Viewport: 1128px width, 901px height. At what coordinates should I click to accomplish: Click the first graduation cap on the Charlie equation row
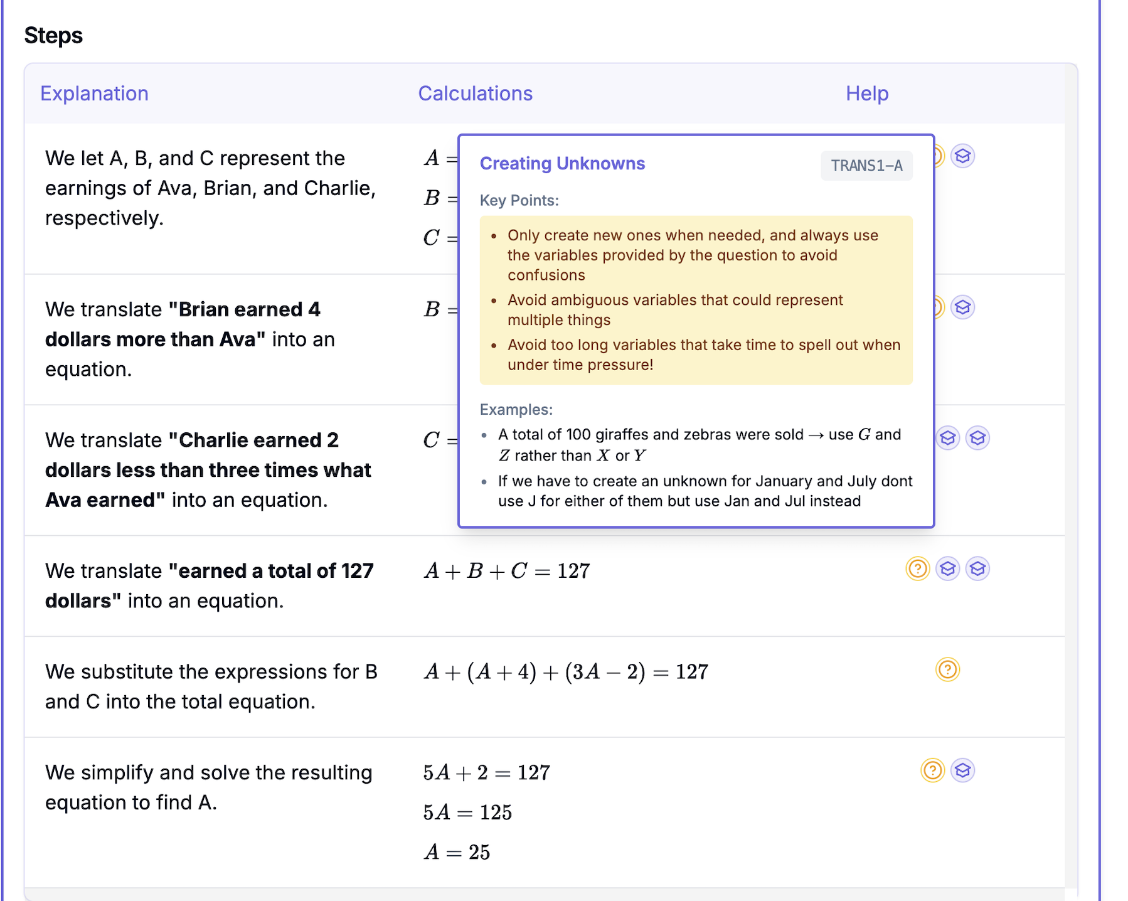948,439
